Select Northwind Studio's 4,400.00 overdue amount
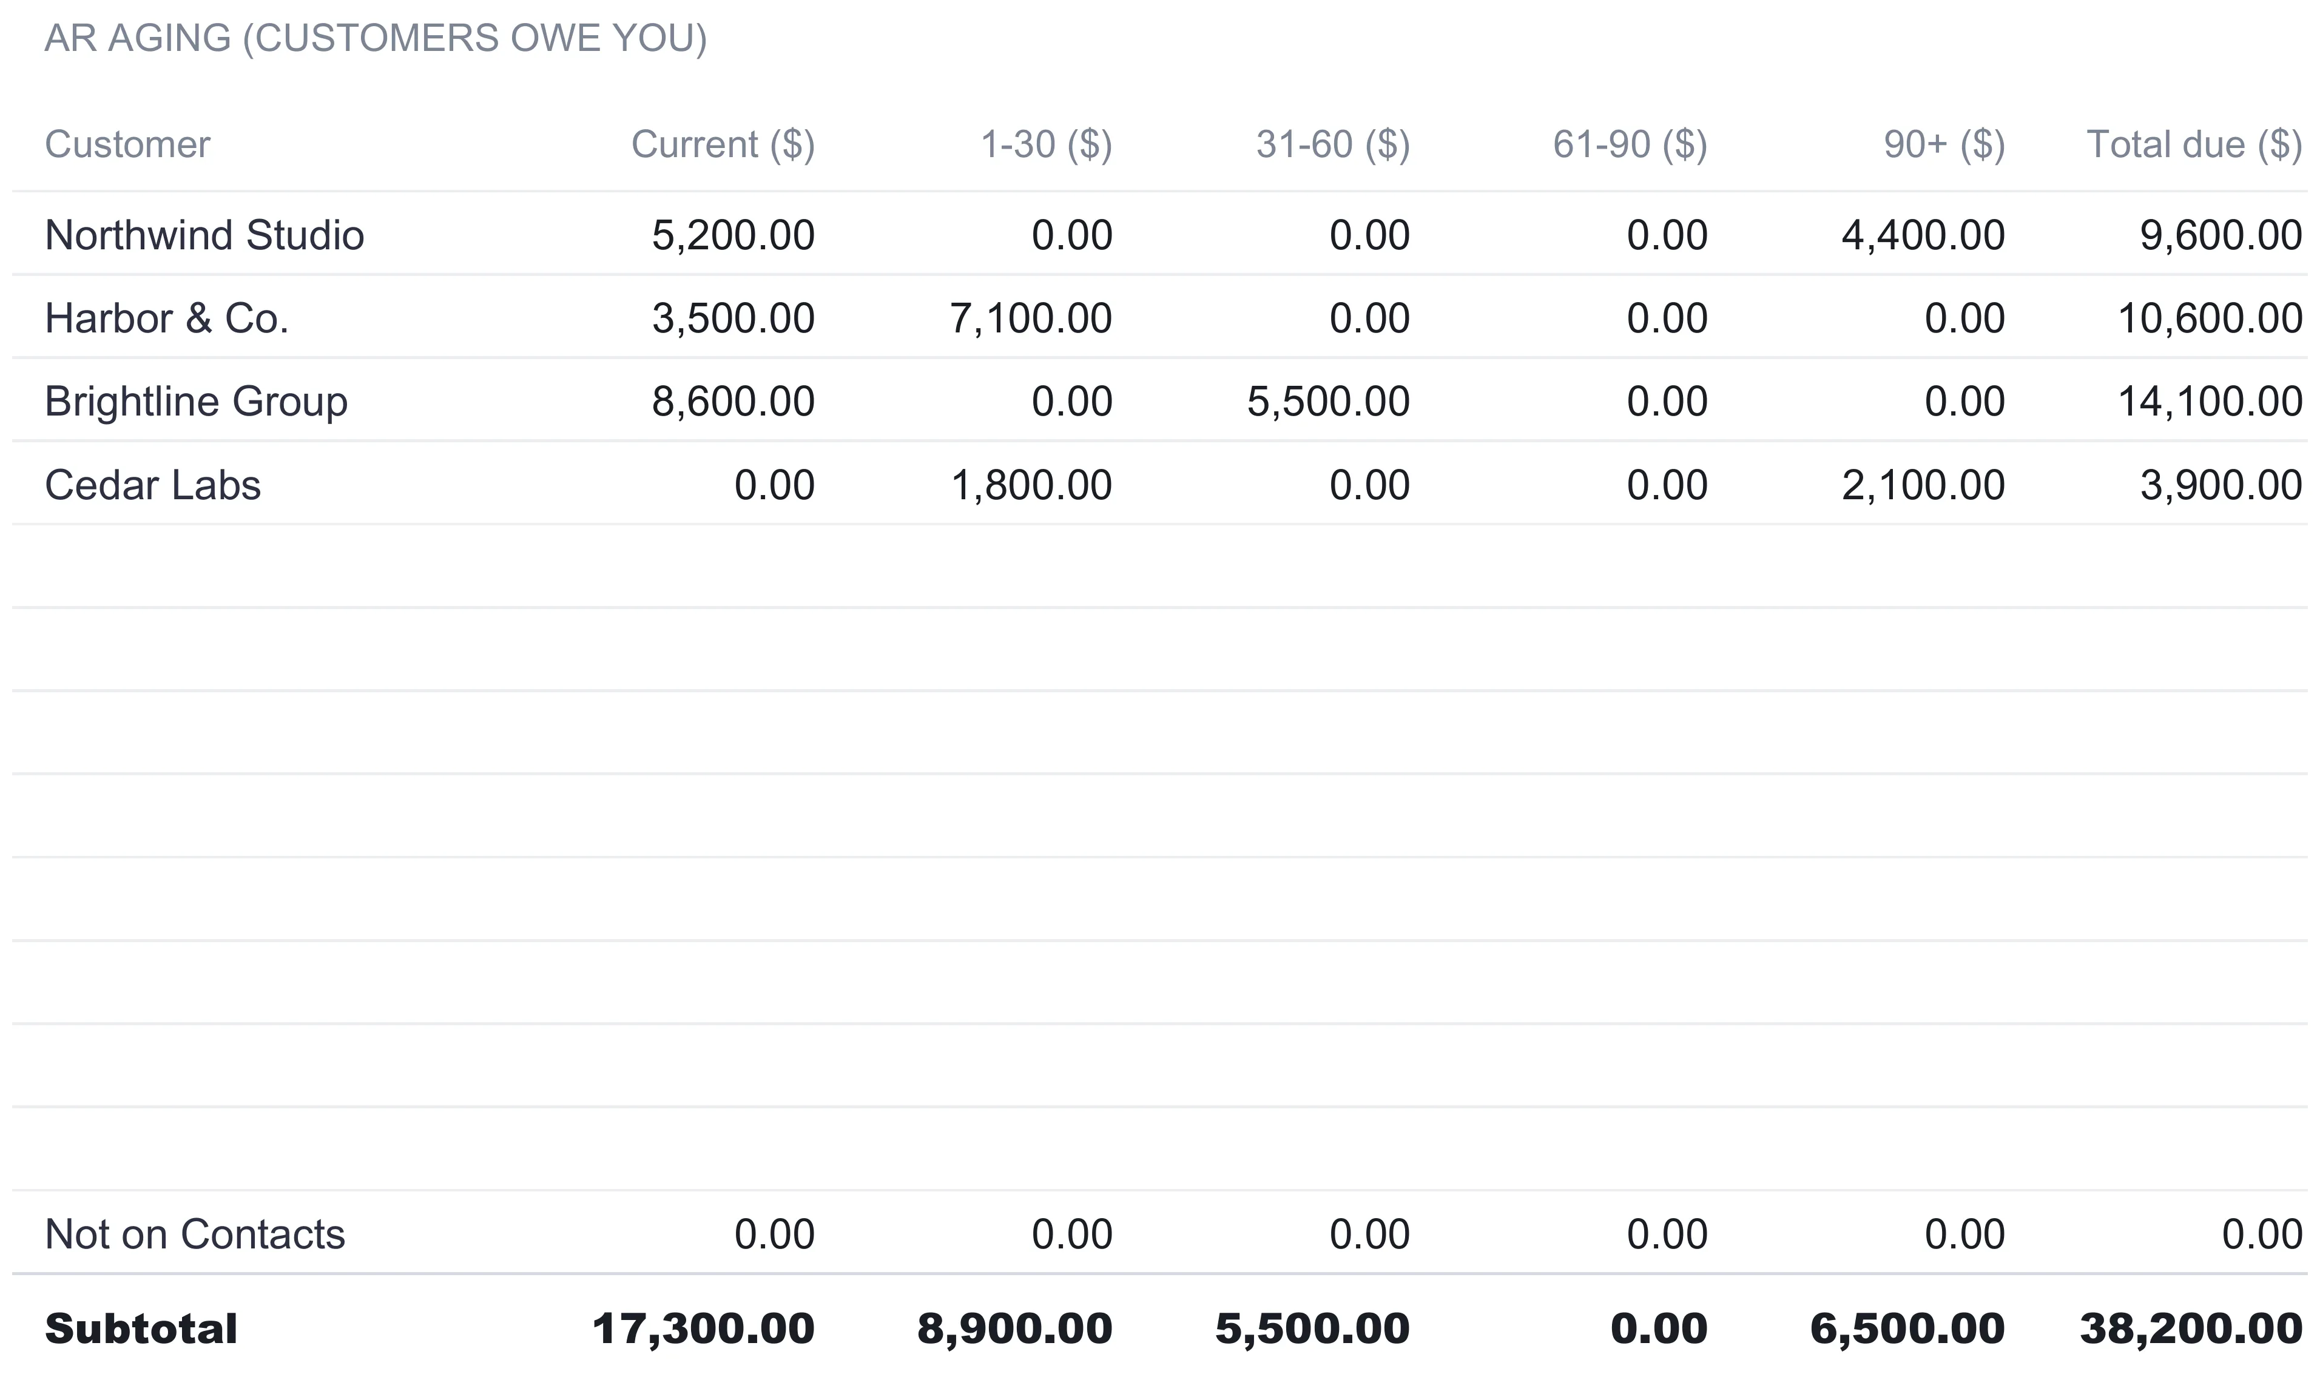Viewport: 2320px width, 1374px height. [x=1923, y=235]
